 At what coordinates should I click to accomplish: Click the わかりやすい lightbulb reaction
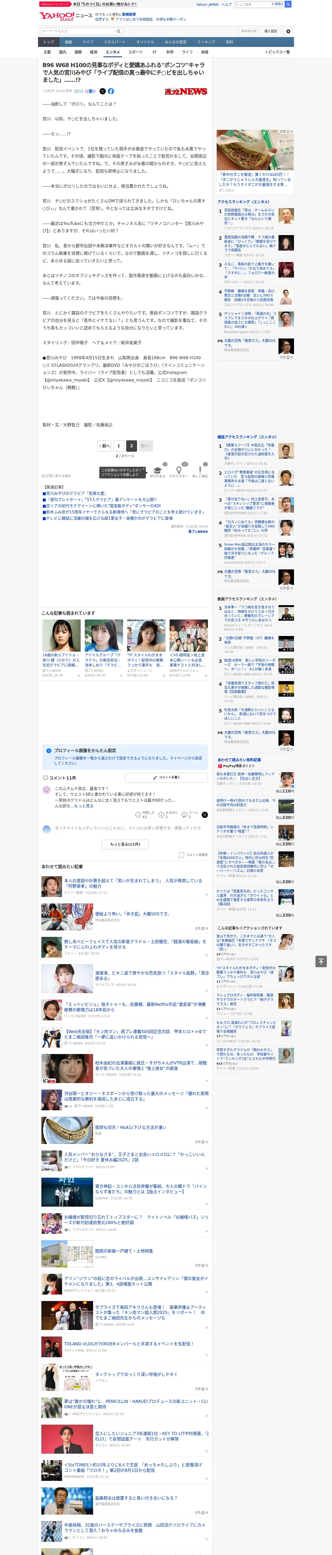178,470
